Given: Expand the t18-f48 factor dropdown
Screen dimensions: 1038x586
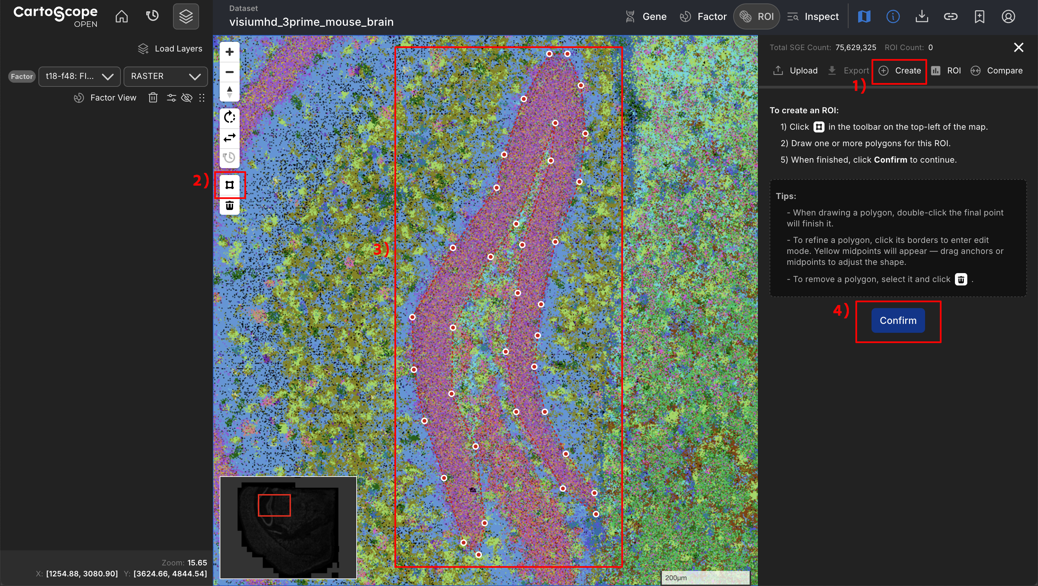Looking at the screenshot, I should click(79, 77).
